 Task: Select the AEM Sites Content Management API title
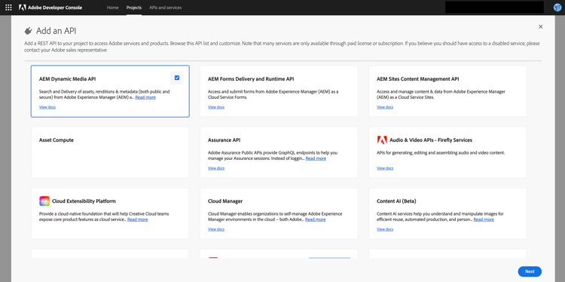(x=417, y=79)
